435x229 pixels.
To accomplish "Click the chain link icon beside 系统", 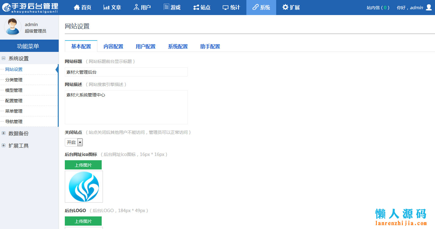I will point(255,7).
